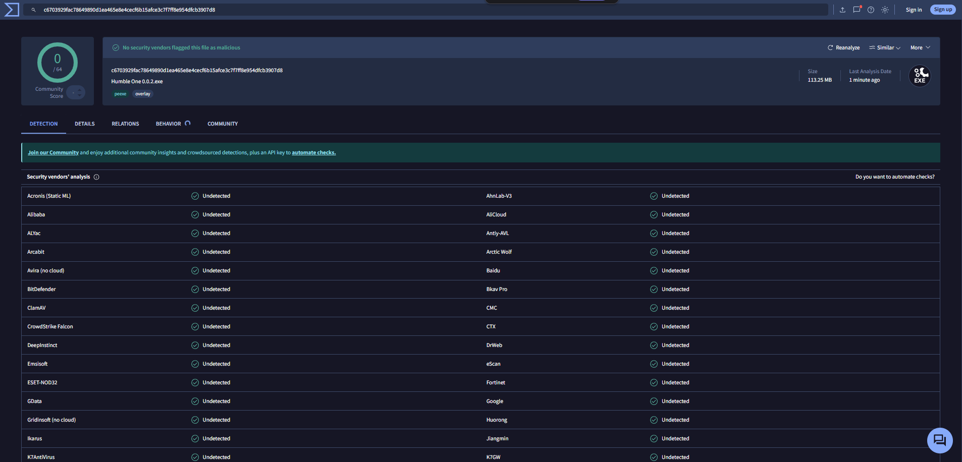The width and height of the screenshot is (962, 462).
Task: Open the floating chat support button
Action: (940, 440)
